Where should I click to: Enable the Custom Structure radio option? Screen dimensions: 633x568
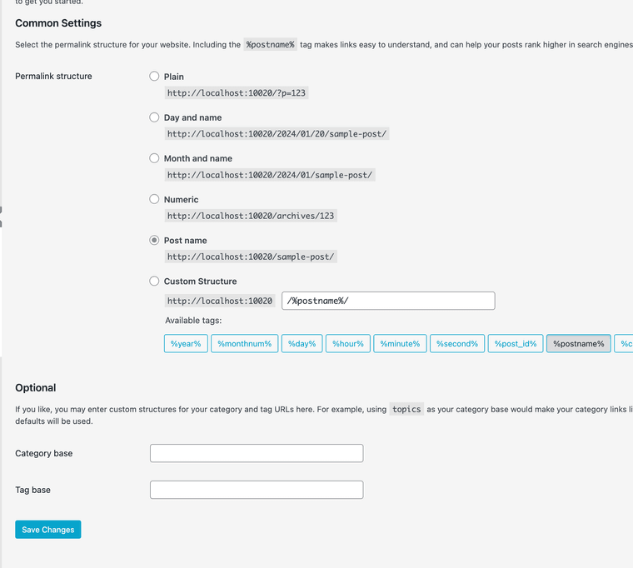154,282
